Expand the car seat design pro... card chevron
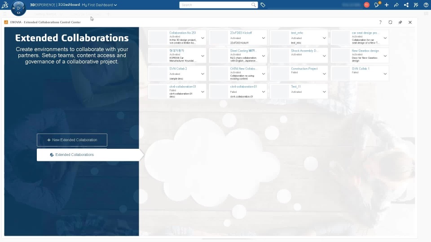This screenshot has height=242, width=431. coord(385,38)
